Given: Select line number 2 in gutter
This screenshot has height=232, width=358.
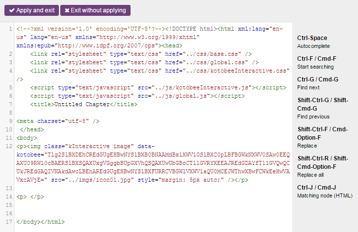Looking at the screenshot, I should pyautogui.click(x=10, y=54).
